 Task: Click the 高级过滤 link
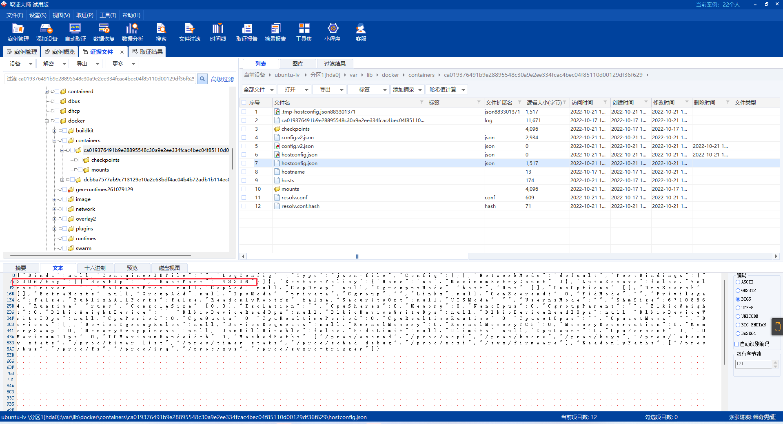(222, 79)
